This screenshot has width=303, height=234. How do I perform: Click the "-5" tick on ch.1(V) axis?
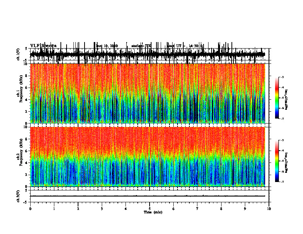pyautogui.click(x=25, y=61)
